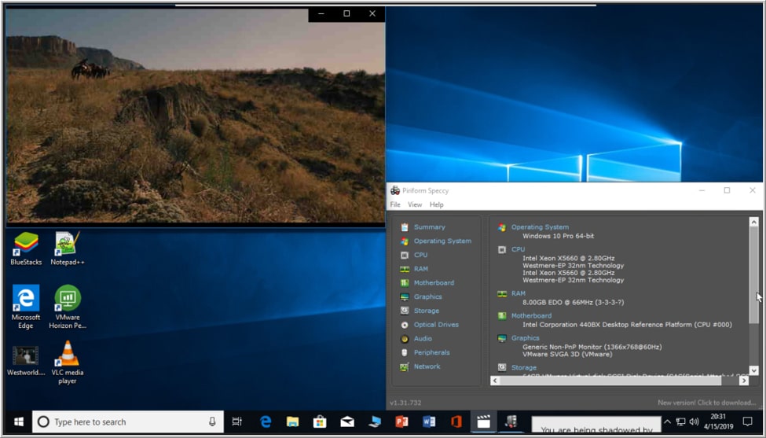Screen dimensions: 766x438
Task: Open PowerPoint from the taskbar
Action: click(401, 421)
